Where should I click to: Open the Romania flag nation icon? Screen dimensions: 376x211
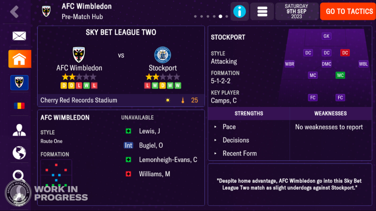coord(19,106)
